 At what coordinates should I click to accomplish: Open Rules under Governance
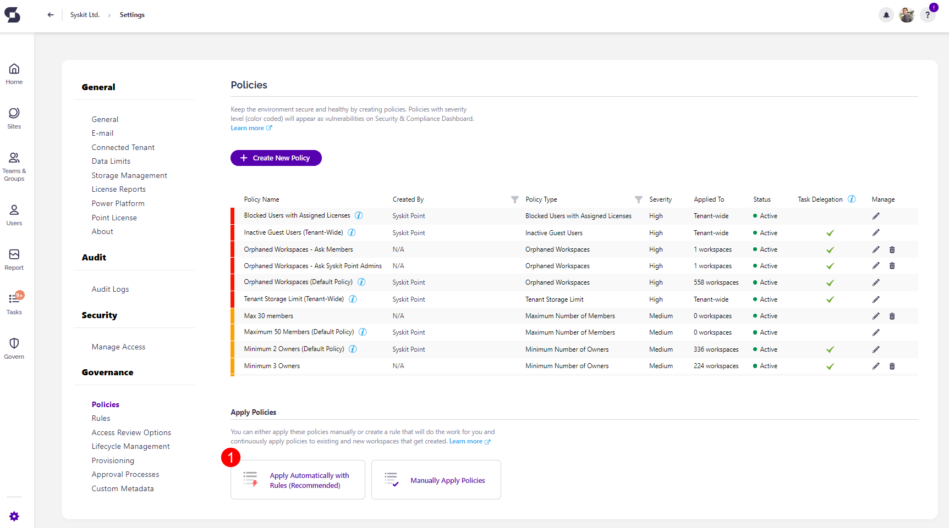(x=101, y=418)
